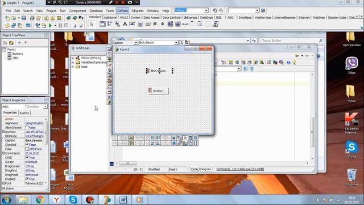Screen dimensions: 364x205
Task: Click the Pause toolbar icon next to Run
Action: (x=60, y=25)
